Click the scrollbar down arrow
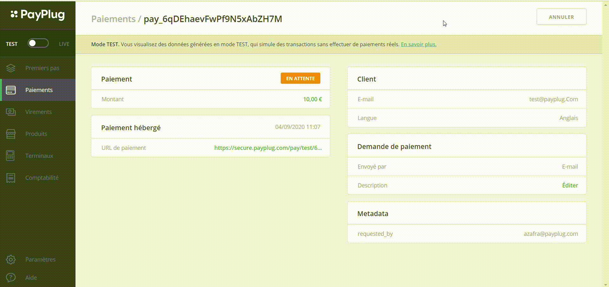 pyautogui.click(x=606, y=284)
